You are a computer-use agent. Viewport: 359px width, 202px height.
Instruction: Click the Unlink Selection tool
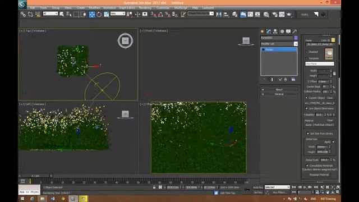[x=30, y=14]
